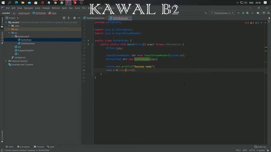Collapse the src folder
Viewport: 271px width, 152px height.
(x=9, y=33)
